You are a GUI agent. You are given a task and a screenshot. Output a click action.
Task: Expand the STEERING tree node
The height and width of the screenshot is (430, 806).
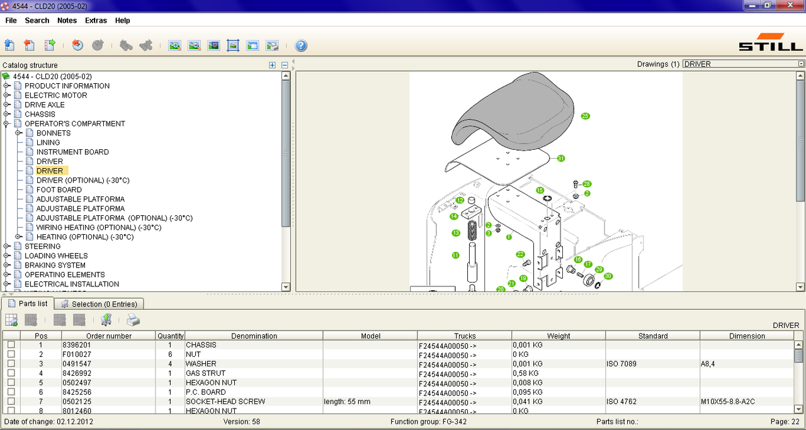pyautogui.click(x=7, y=246)
